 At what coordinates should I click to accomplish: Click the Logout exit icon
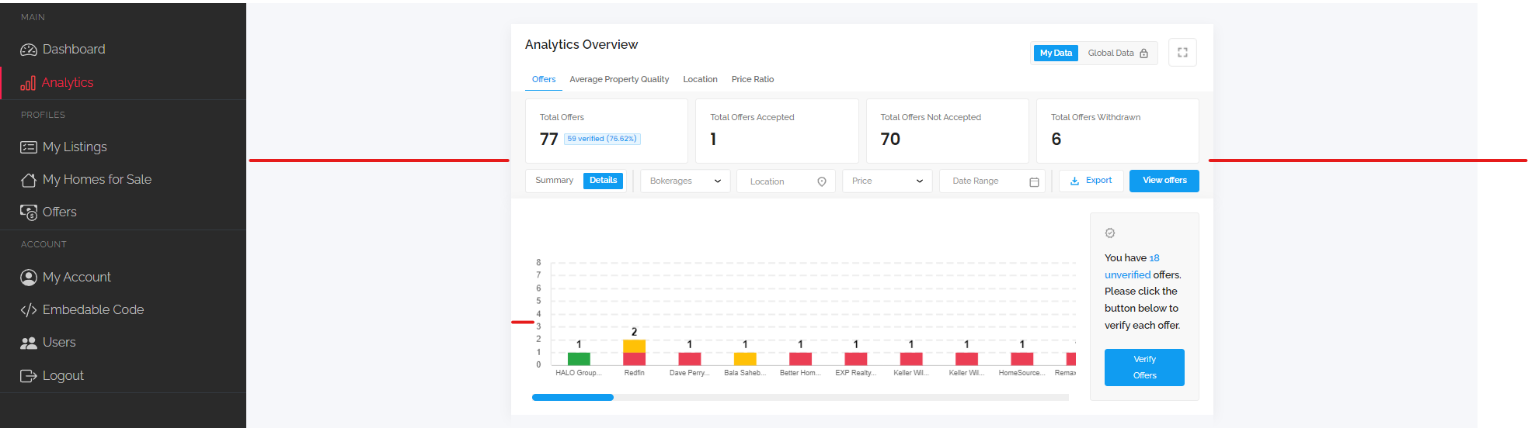click(x=29, y=376)
